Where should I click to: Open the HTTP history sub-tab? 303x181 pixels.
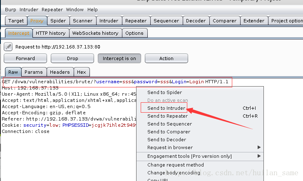(51, 33)
